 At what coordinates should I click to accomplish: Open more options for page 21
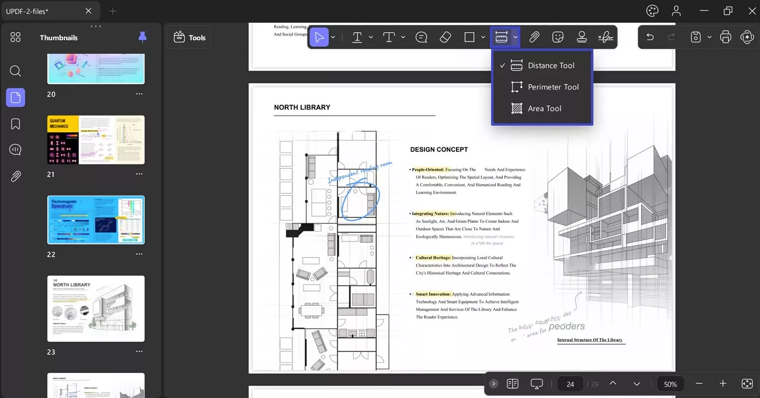(139, 174)
